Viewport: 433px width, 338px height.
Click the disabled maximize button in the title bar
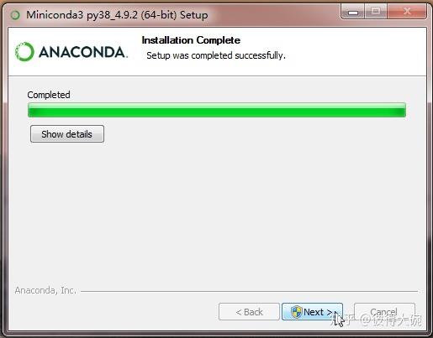tap(376, 12)
